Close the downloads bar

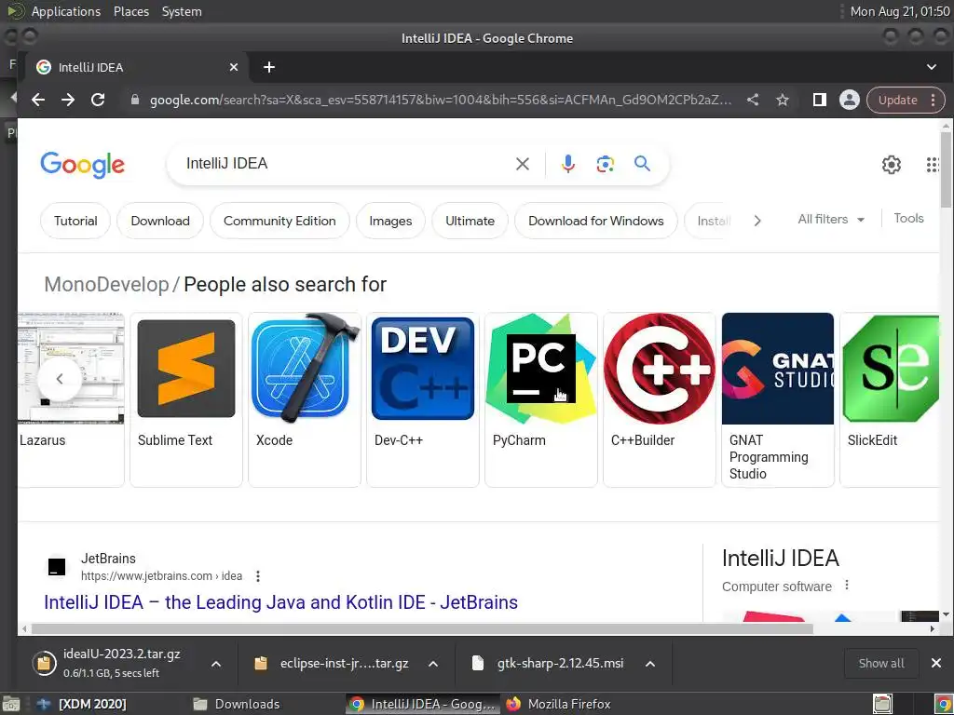(x=935, y=663)
